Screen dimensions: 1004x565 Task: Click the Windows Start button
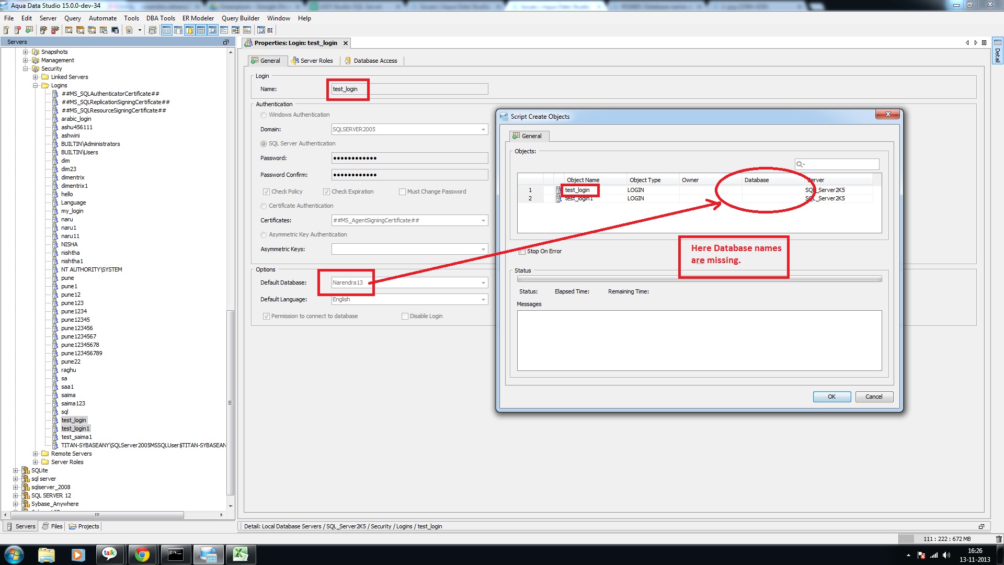point(14,555)
